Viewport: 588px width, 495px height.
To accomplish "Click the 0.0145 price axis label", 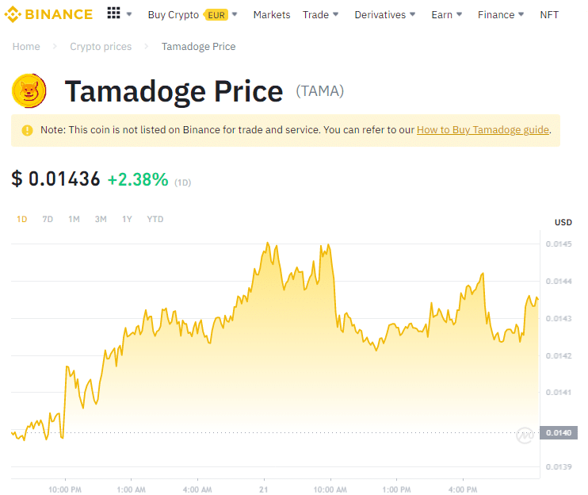I will [559, 244].
